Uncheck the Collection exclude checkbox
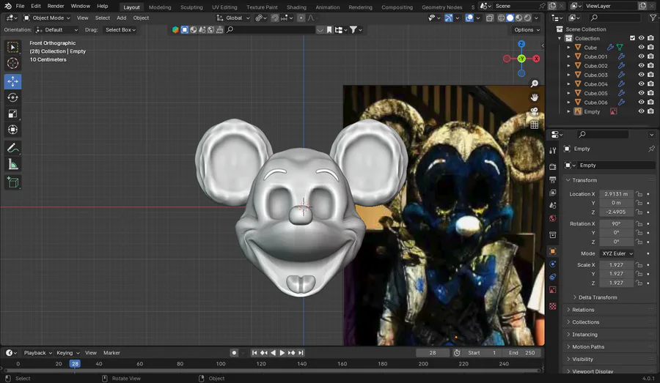660x383 pixels. click(632, 38)
